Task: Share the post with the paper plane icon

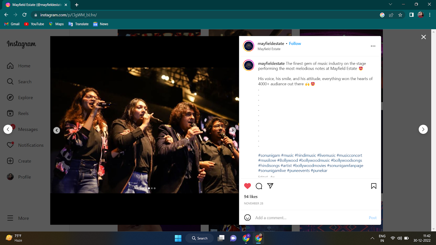Action: click(x=270, y=186)
